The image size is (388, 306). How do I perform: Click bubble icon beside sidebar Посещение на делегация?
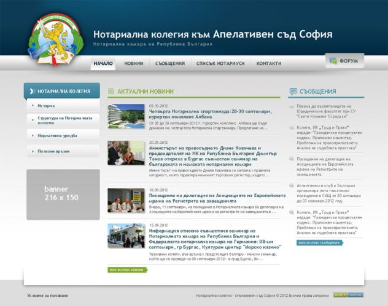click(292, 159)
